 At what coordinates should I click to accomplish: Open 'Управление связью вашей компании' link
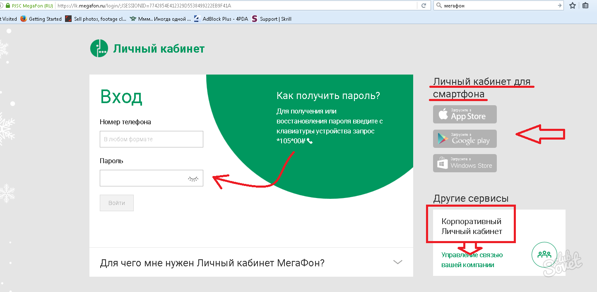(x=472, y=260)
